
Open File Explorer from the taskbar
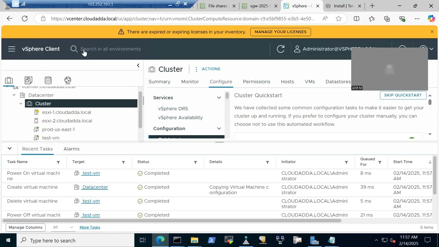point(194,240)
